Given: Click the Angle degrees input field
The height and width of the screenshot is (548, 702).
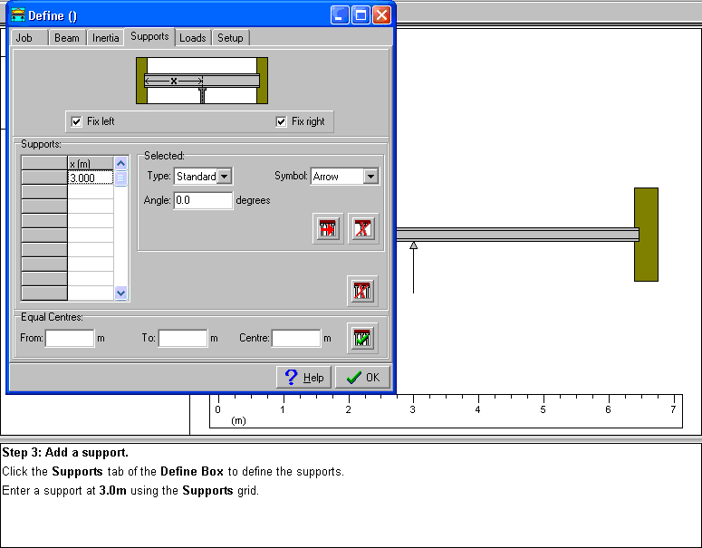Looking at the screenshot, I should pos(203,200).
